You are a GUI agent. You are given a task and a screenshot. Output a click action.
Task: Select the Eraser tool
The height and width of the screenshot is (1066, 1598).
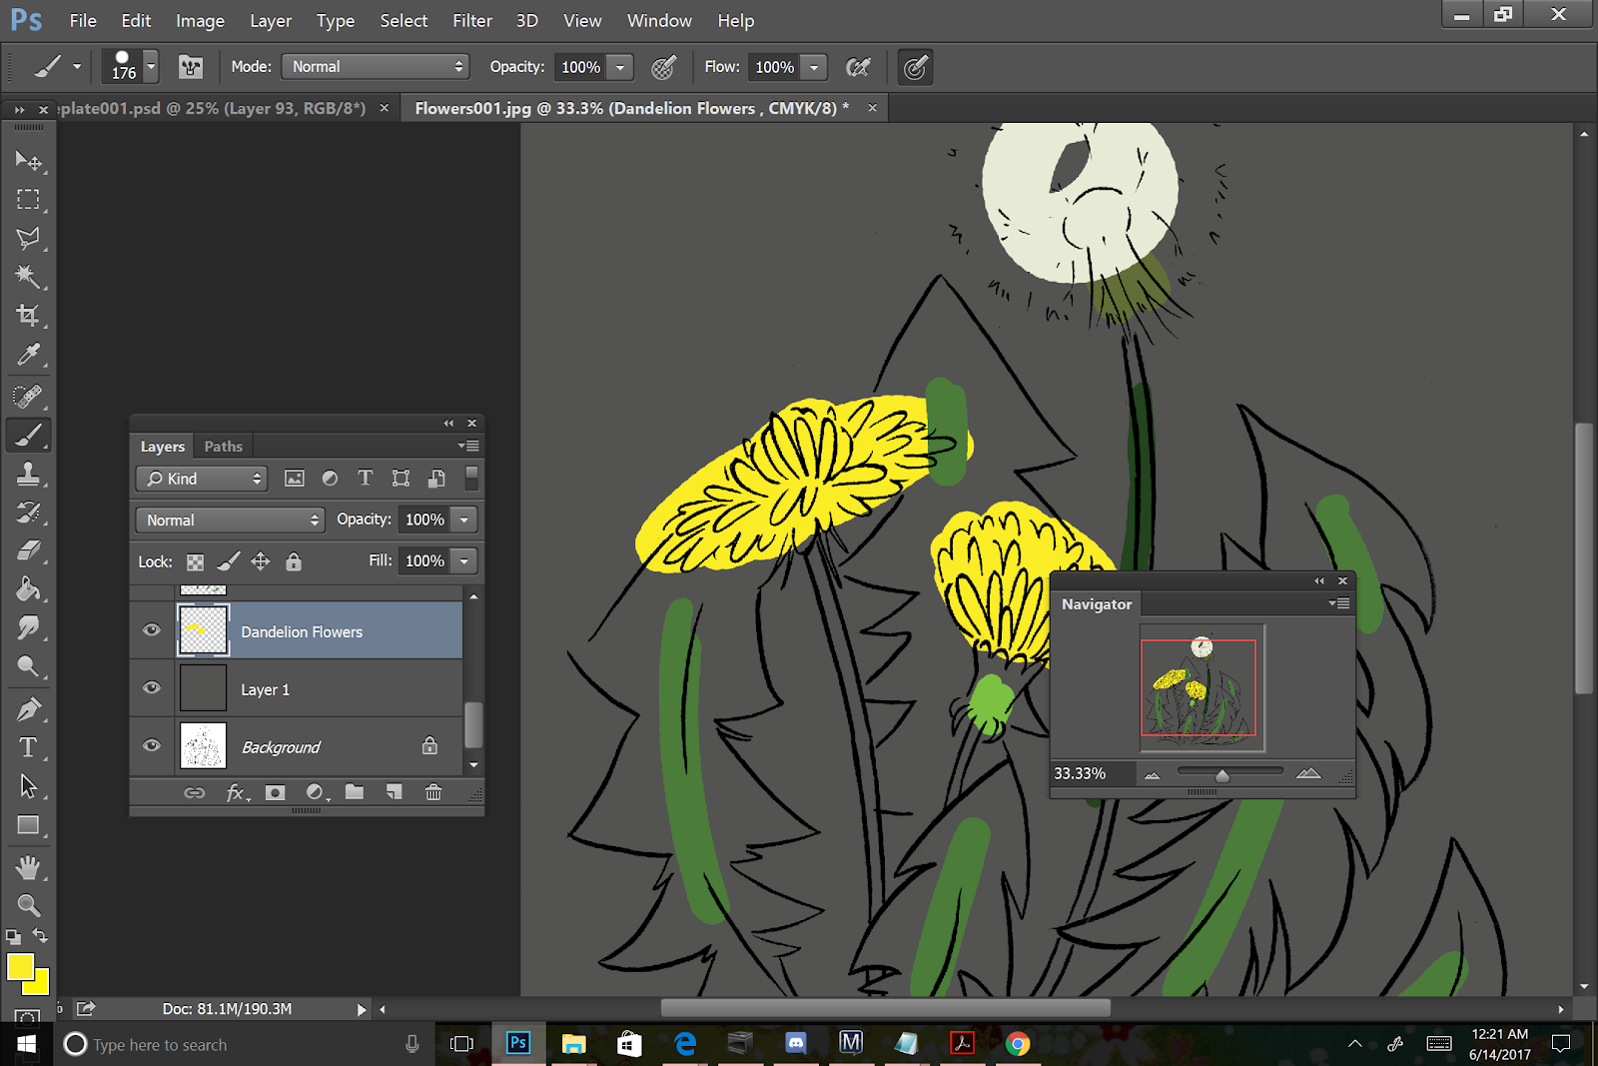coord(28,550)
